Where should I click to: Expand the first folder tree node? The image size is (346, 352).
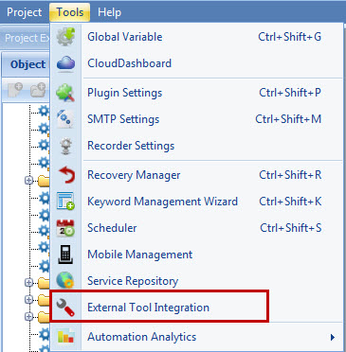[28, 181]
